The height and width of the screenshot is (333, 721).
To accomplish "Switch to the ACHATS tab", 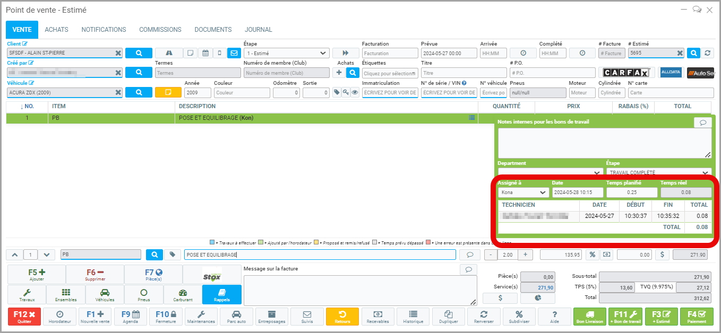I will click(56, 30).
